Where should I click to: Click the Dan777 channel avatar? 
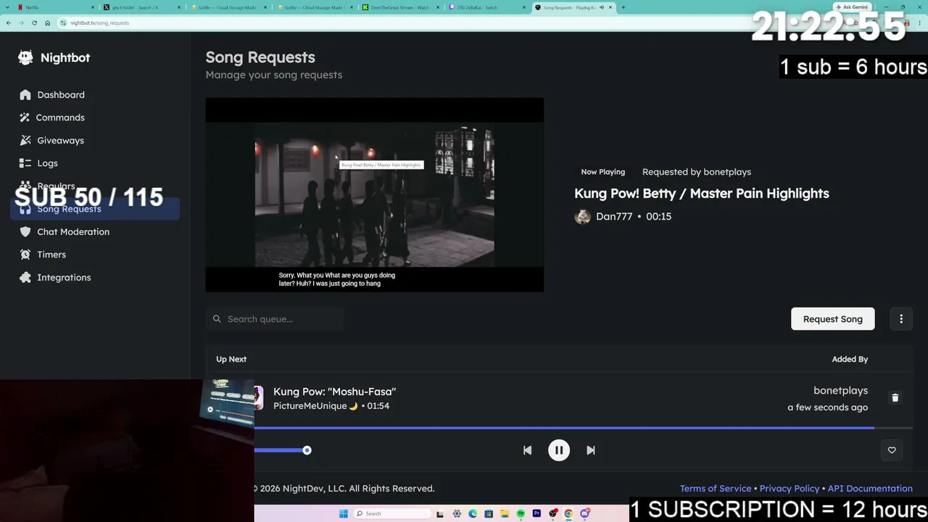[x=582, y=217]
